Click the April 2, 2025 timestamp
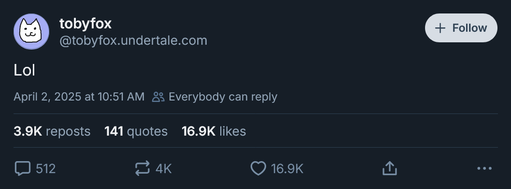The image size is (511, 189). (79, 97)
